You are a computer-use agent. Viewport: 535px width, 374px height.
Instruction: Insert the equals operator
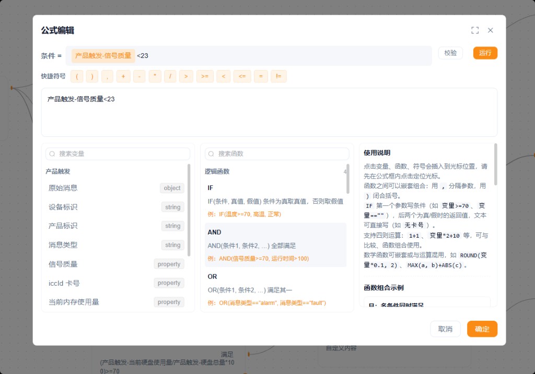coord(261,76)
